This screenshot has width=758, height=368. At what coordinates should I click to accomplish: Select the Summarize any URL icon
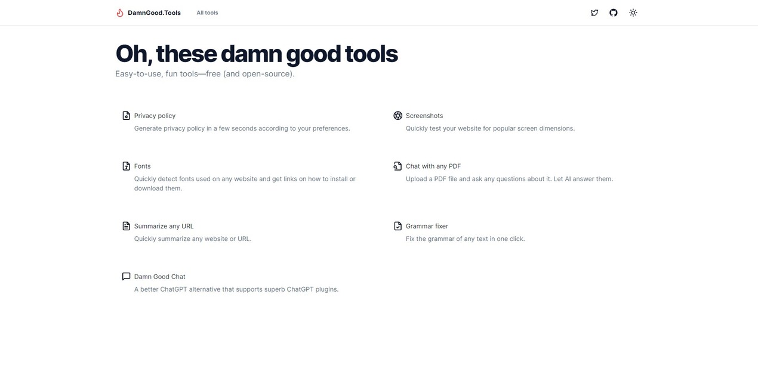coord(125,225)
